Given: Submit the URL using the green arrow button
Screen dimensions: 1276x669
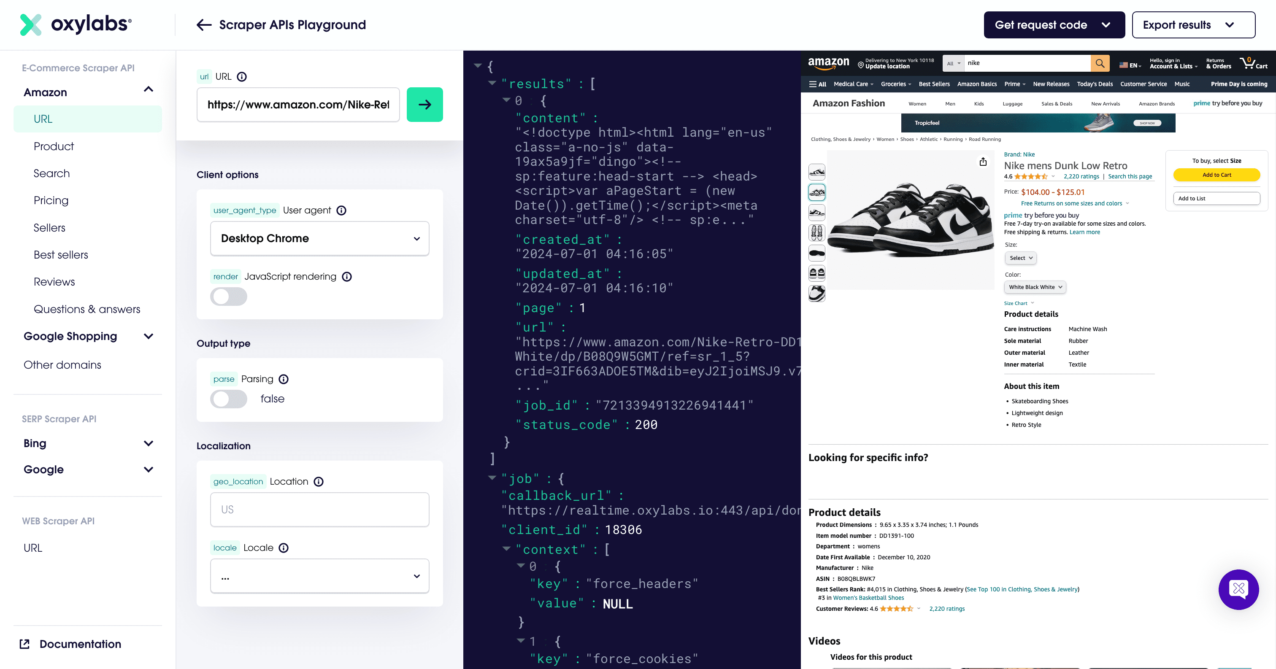Looking at the screenshot, I should (x=424, y=105).
